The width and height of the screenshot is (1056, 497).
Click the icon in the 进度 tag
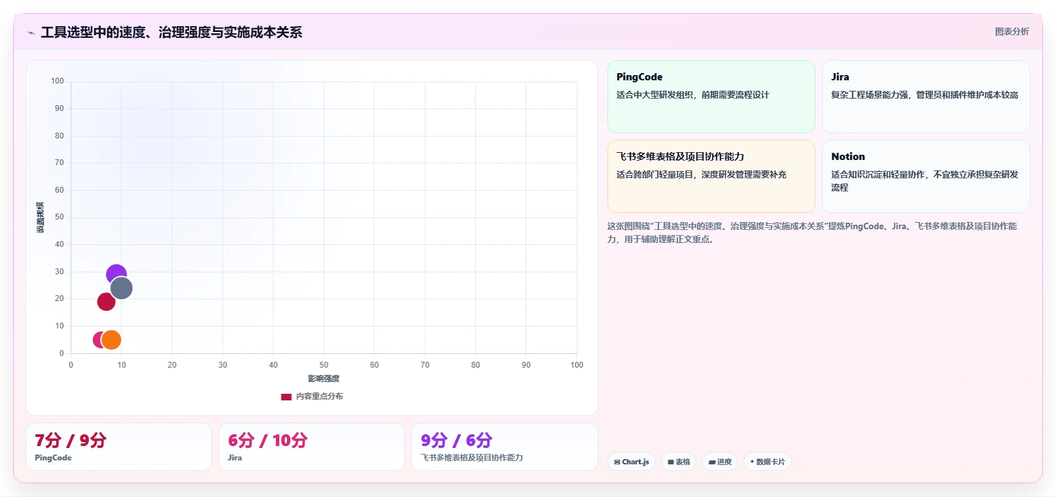711,462
